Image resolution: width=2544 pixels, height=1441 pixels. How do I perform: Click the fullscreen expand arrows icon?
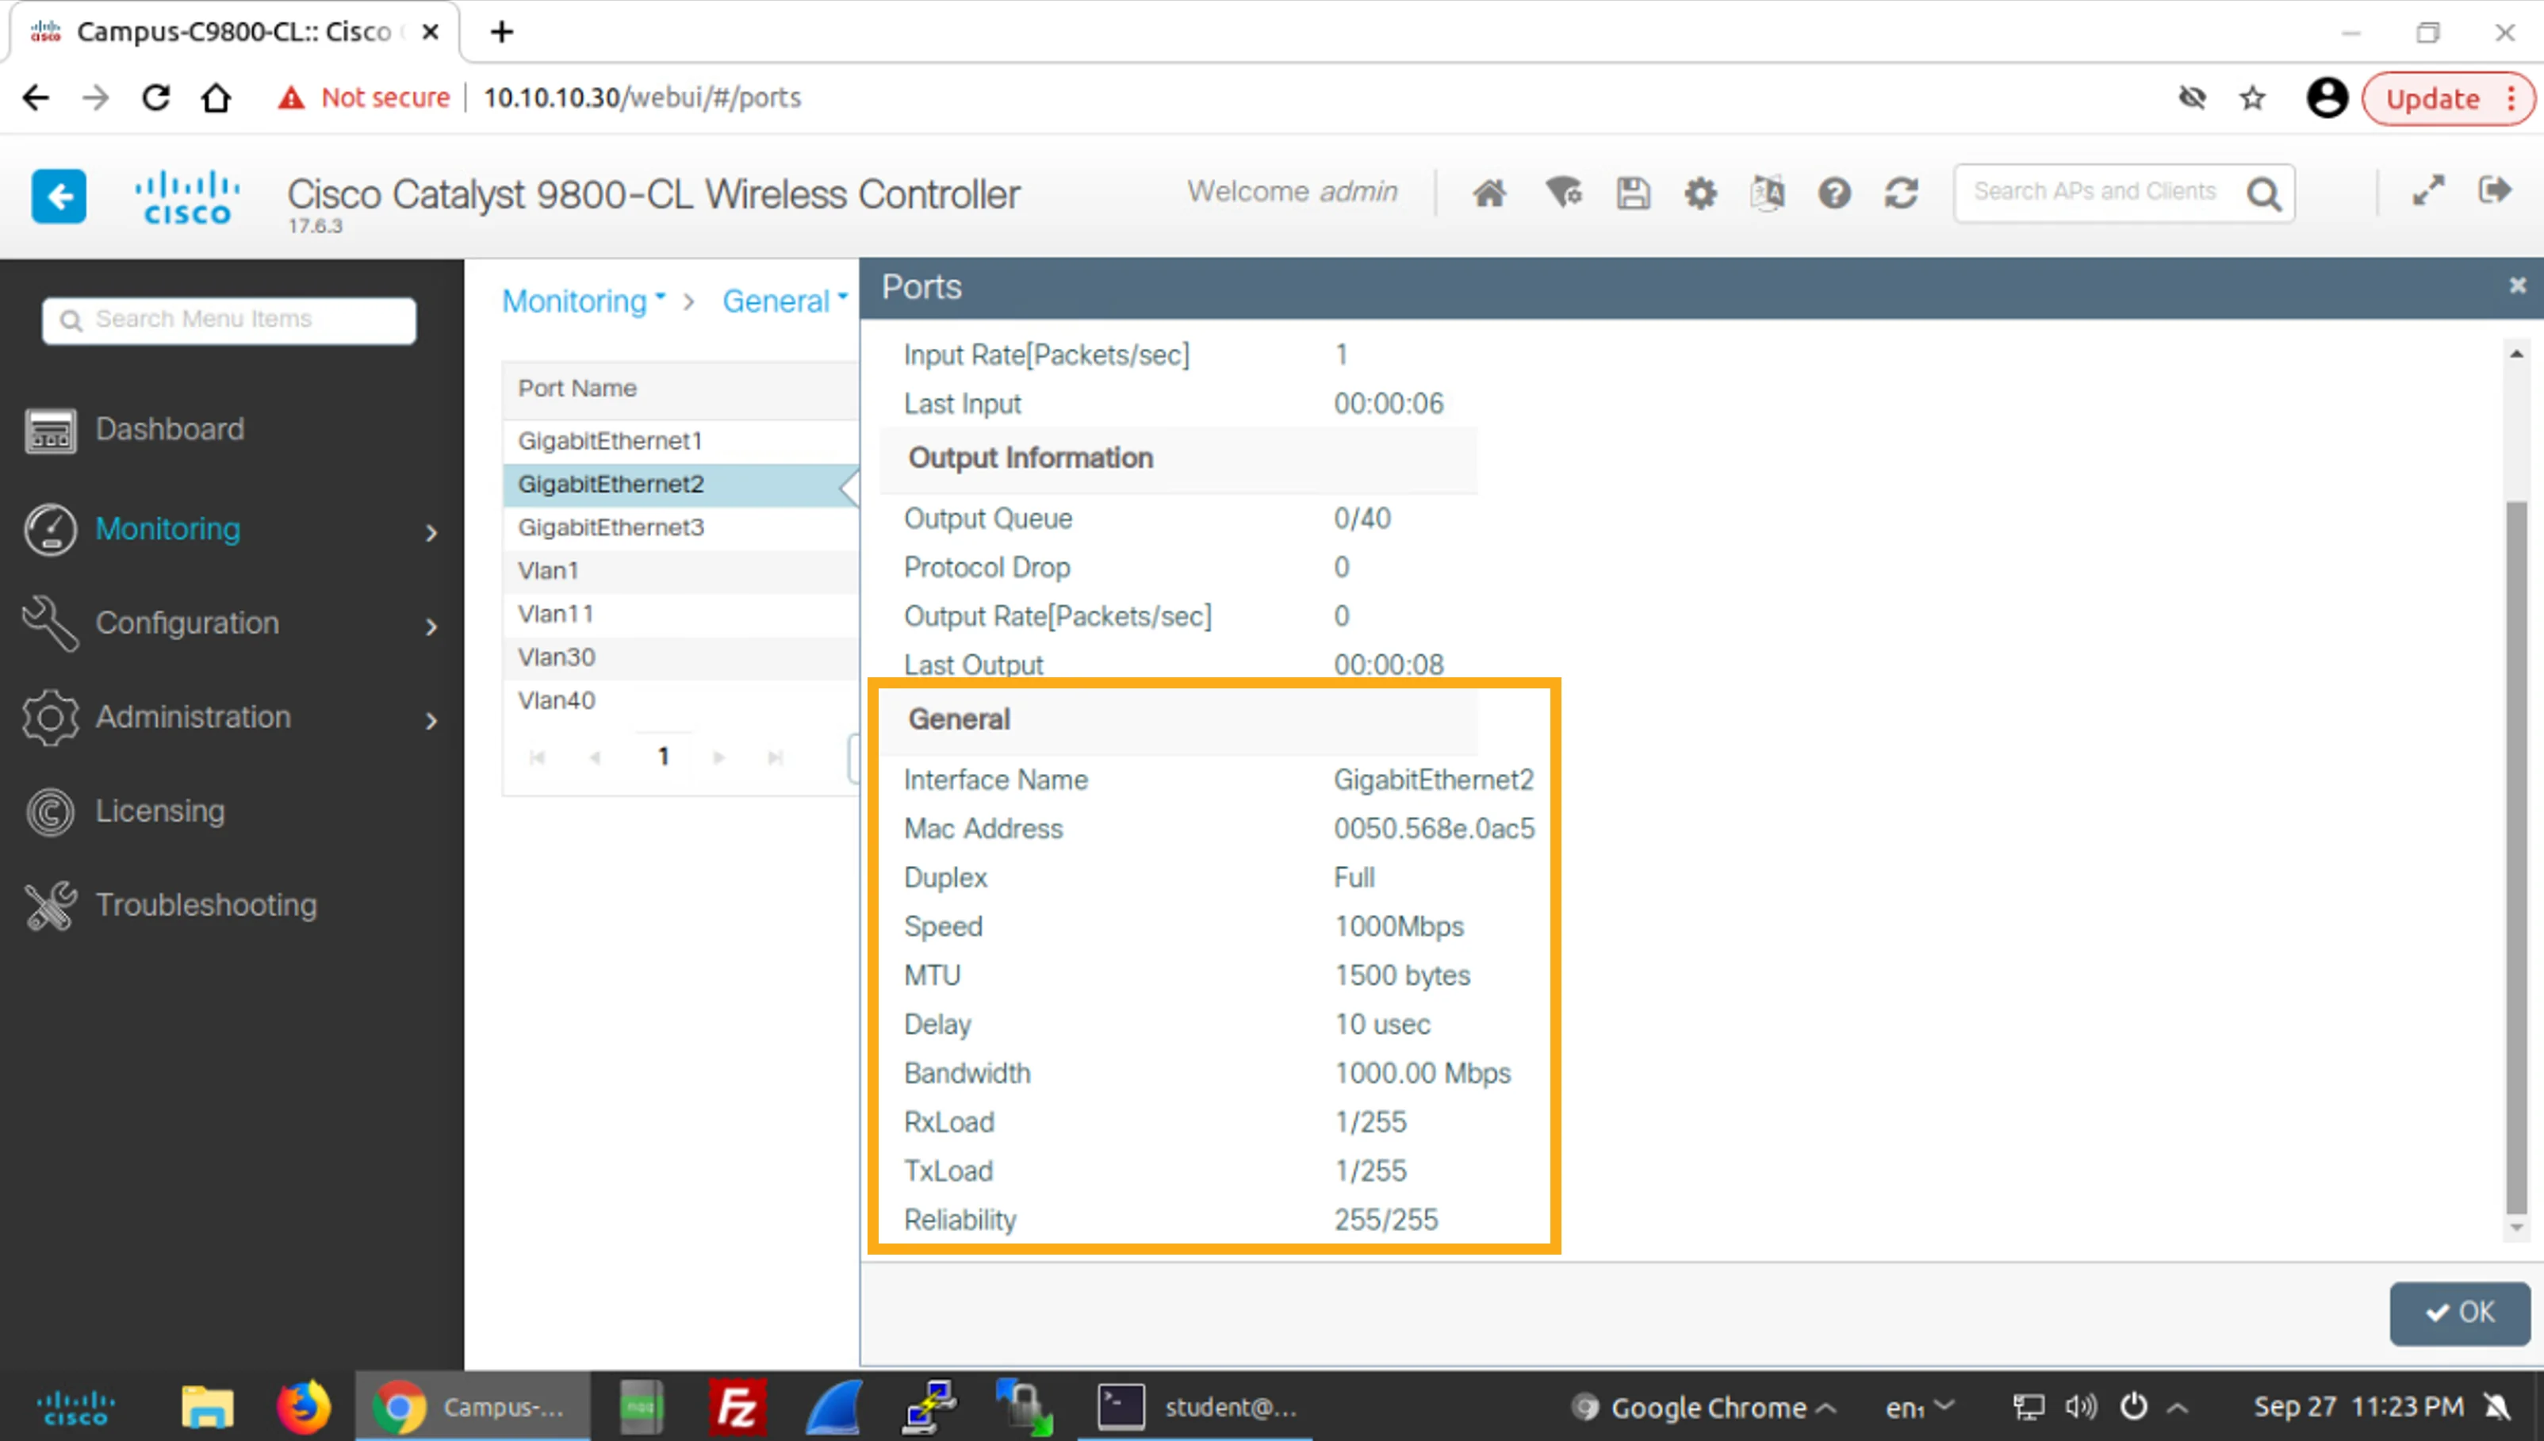click(x=2427, y=190)
